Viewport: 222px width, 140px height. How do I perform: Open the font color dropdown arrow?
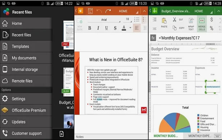click(x=130, y=28)
